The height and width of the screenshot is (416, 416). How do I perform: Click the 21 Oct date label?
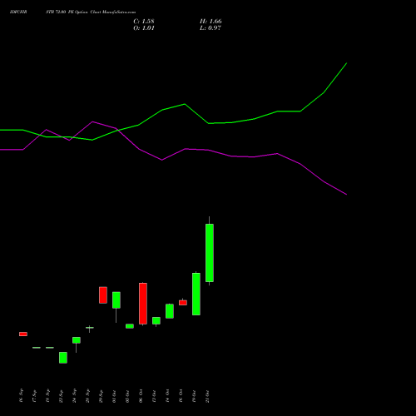pos(208,396)
